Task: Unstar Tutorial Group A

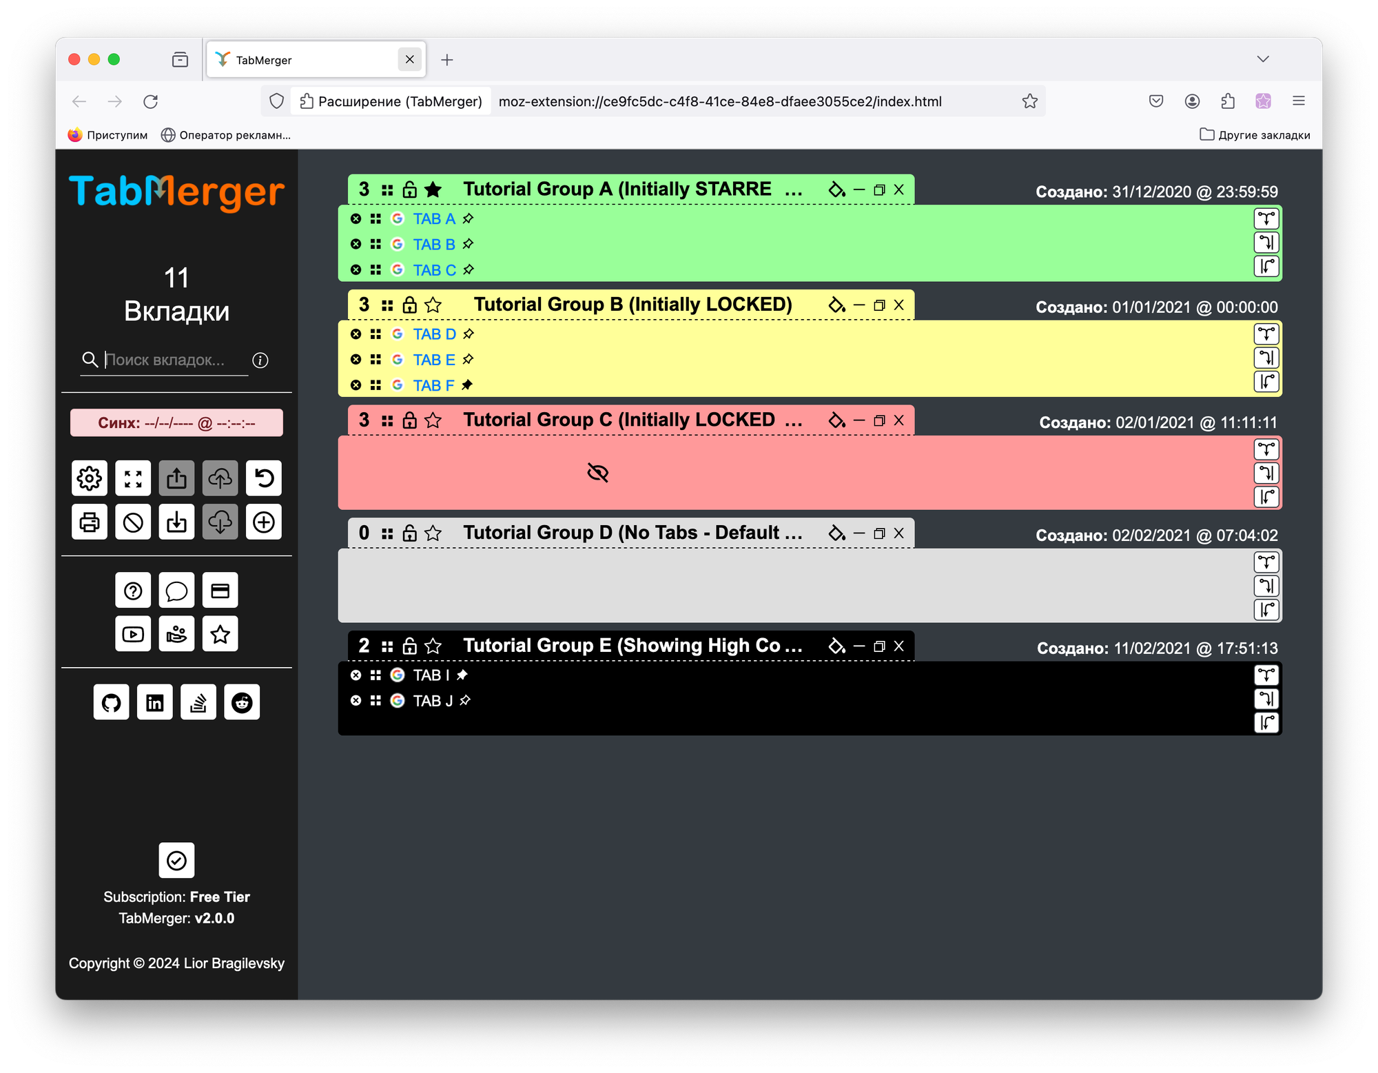Action: (x=433, y=190)
